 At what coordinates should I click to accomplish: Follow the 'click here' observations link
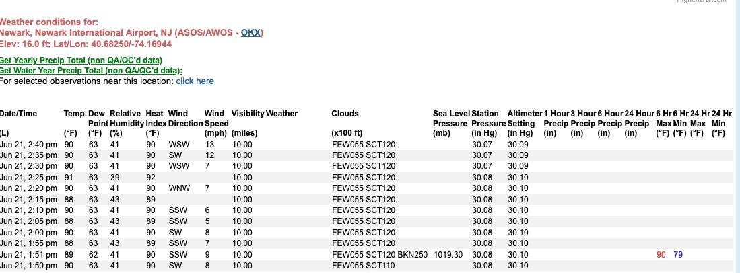click(195, 81)
